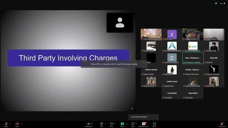Check the green encryption shield icon
The width and height of the screenshot is (228, 128).
tap(216, 3)
